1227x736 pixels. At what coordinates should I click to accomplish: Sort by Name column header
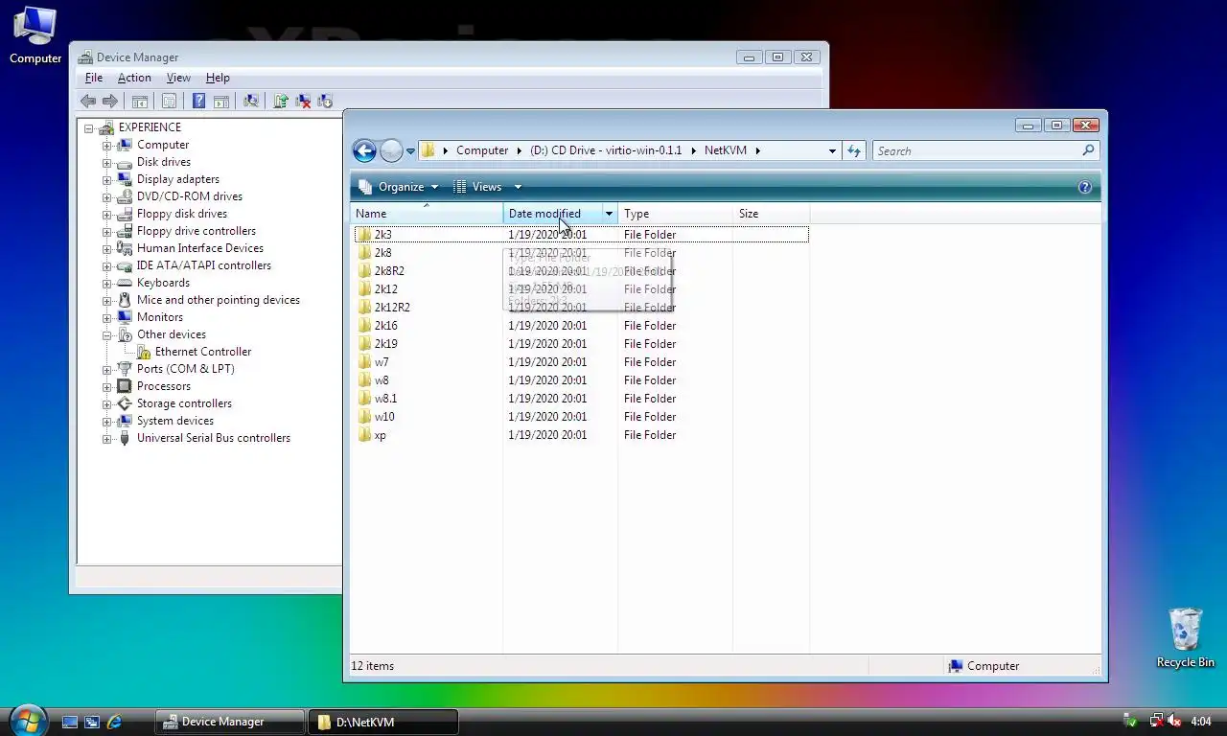click(427, 214)
